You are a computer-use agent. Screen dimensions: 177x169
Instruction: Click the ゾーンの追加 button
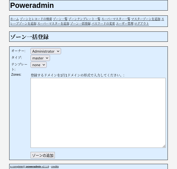pyautogui.click(x=43, y=155)
